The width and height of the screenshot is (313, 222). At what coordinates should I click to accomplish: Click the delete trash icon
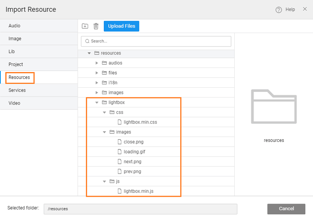click(96, 26)
